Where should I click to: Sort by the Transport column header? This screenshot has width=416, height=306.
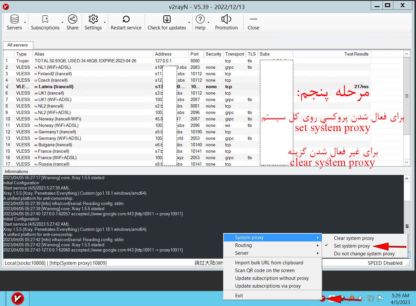pos(235,54)
